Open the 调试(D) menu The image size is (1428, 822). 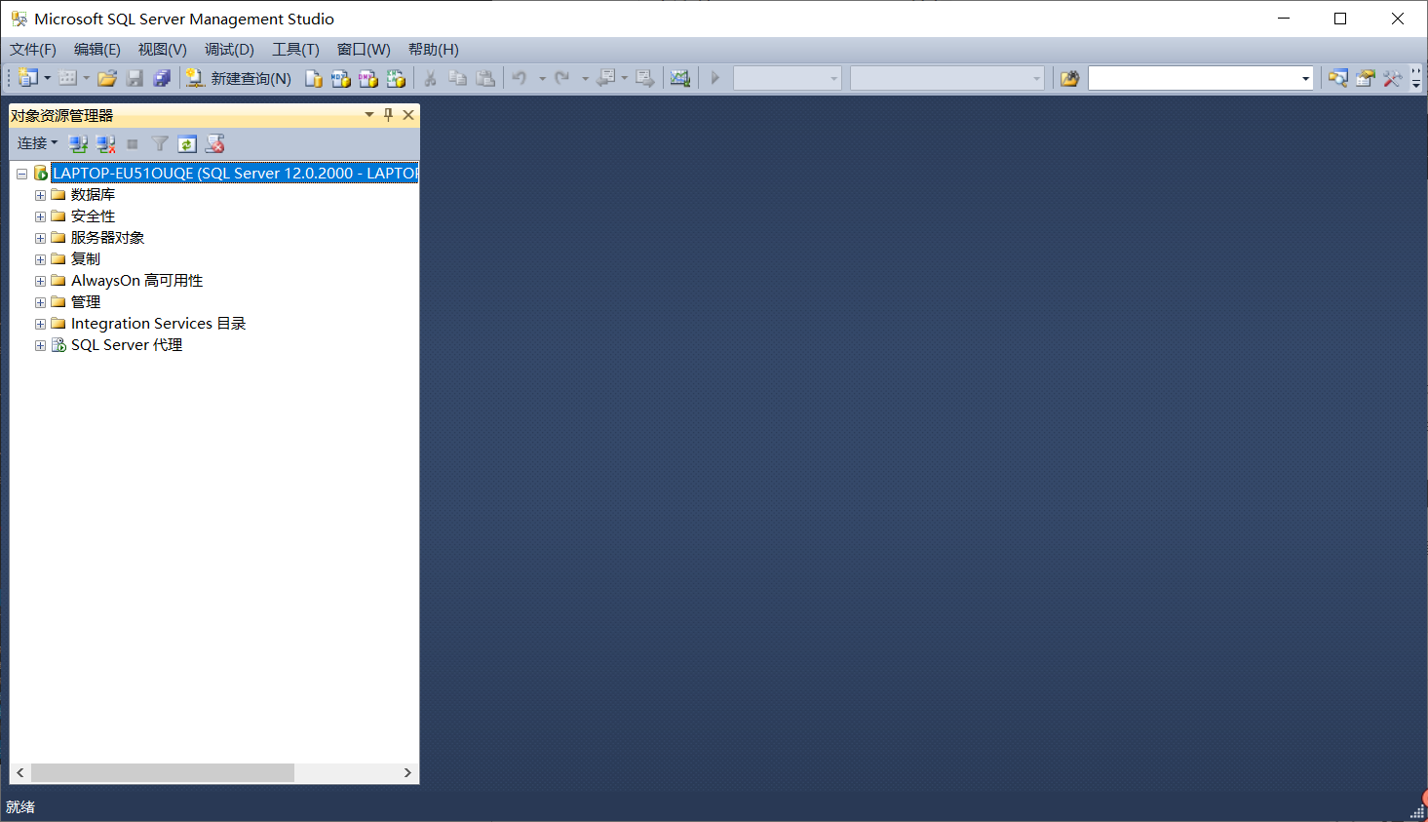(x=229, y=50)
